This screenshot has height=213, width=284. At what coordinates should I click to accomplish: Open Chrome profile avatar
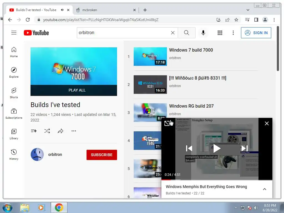265,20
